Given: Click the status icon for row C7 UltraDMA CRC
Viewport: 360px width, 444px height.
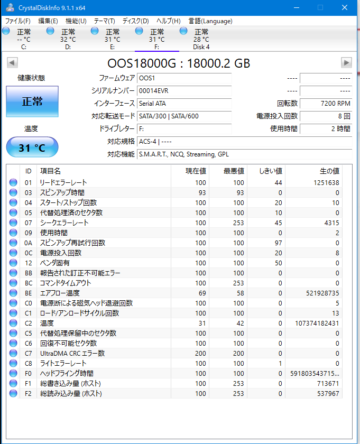Looking at the screenshot, I should (x=13, y=353).
